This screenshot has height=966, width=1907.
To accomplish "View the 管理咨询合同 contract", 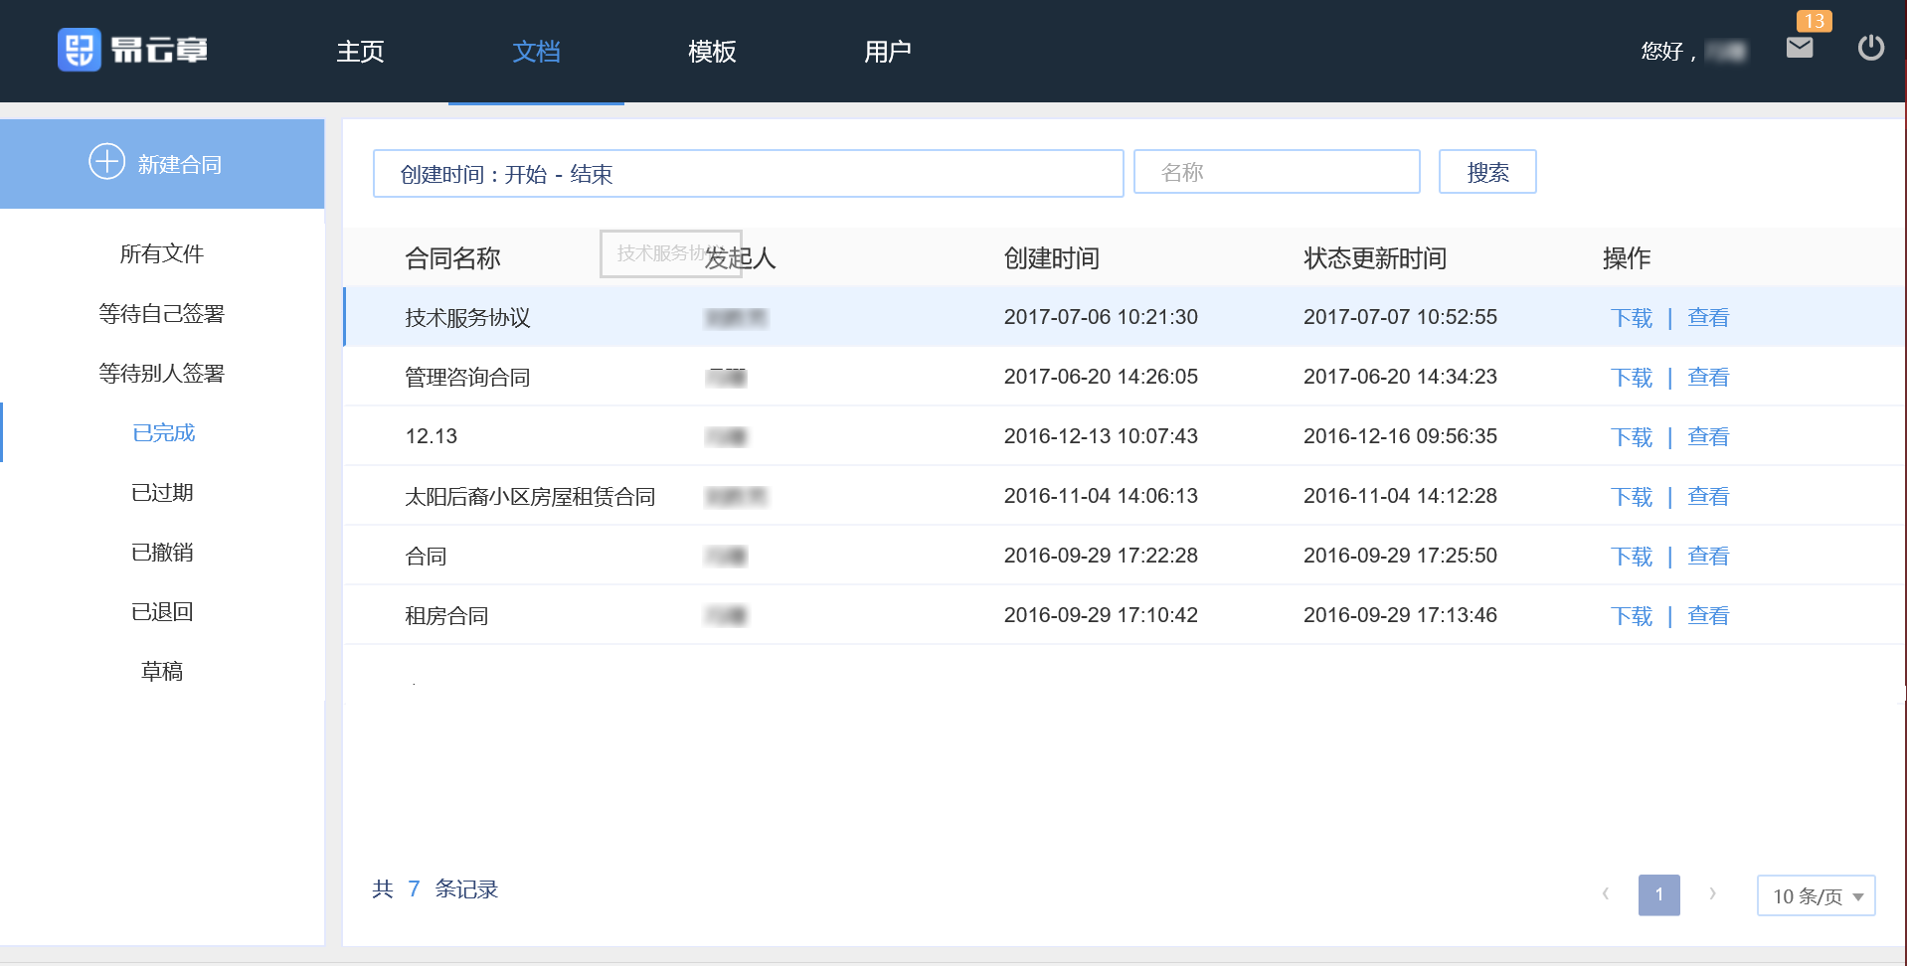I will click(1707, 378).
